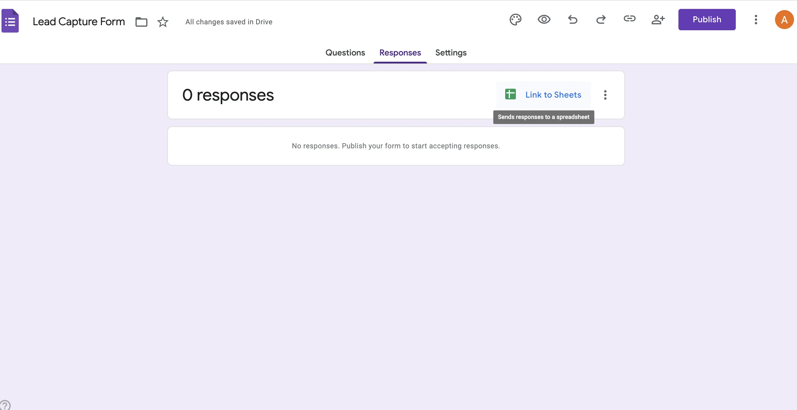The height and width of the screenshot is (410, 797).
Task: Open the account avatar menu
Action: click(784, 20)
